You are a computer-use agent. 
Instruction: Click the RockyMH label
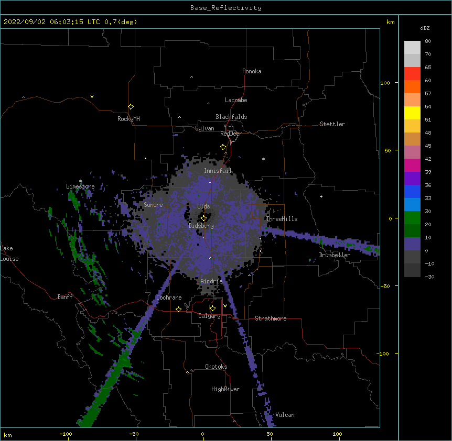[128, 119]
